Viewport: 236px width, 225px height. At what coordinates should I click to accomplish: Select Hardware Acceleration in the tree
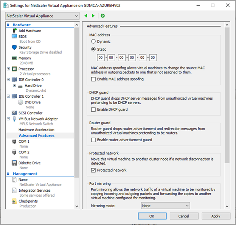tap(36, 130)
